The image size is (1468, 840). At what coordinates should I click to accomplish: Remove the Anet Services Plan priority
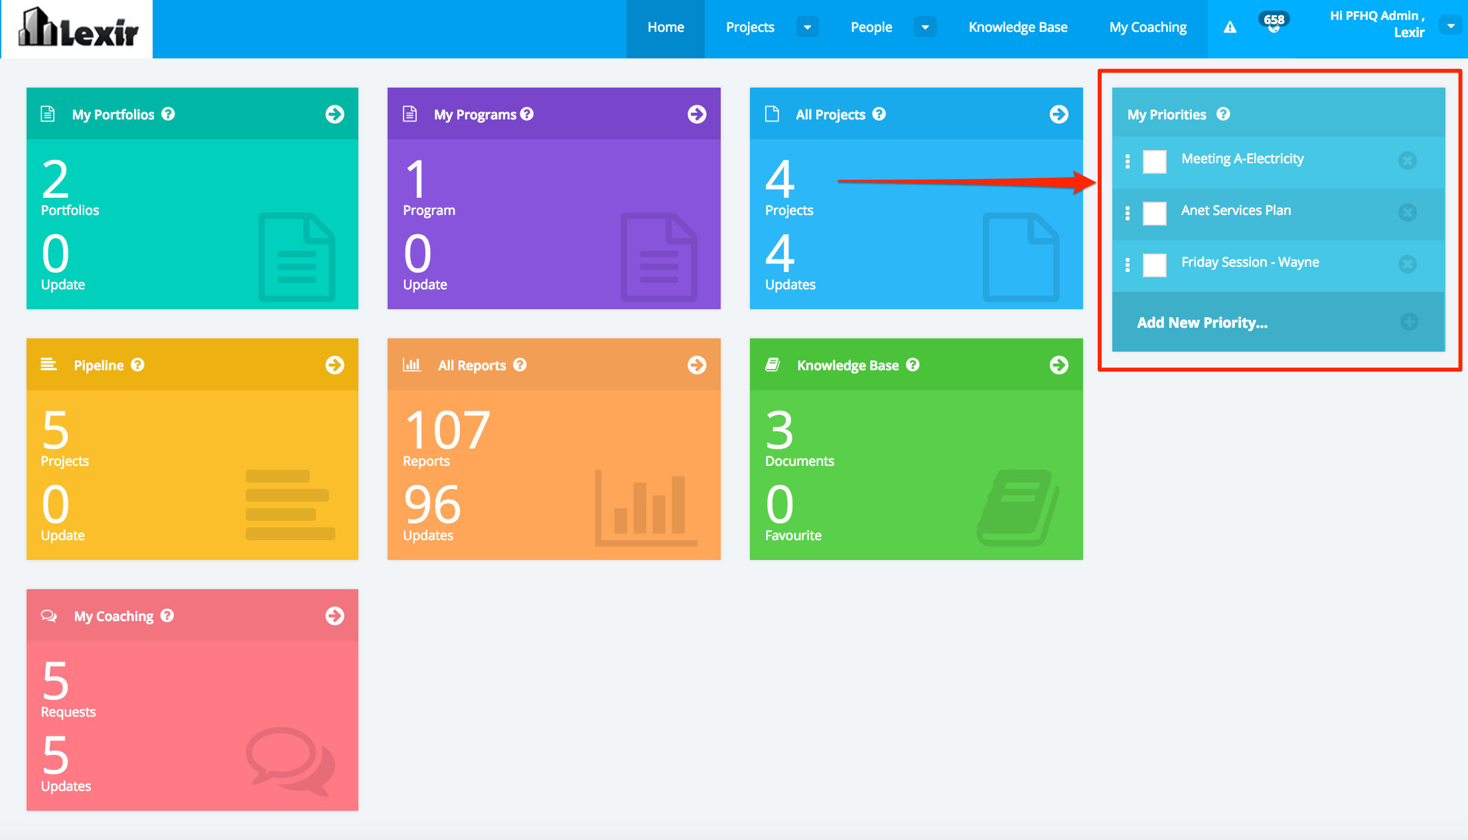1407,212
